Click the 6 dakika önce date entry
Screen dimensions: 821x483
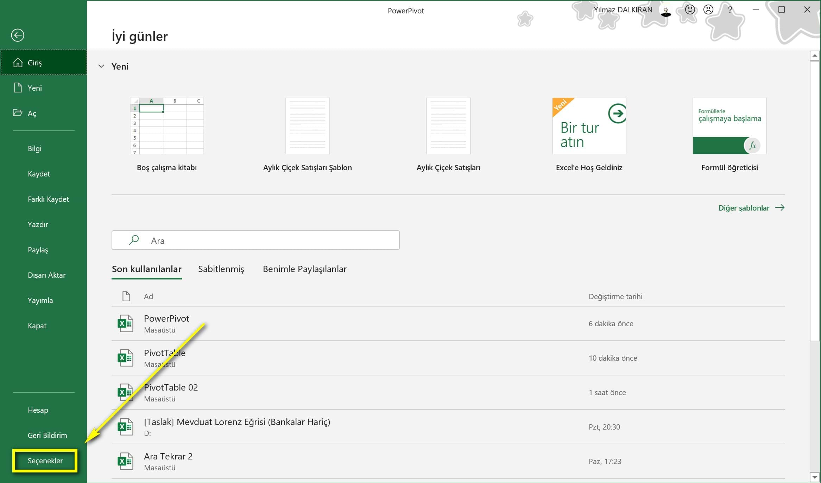click(611, 324)
